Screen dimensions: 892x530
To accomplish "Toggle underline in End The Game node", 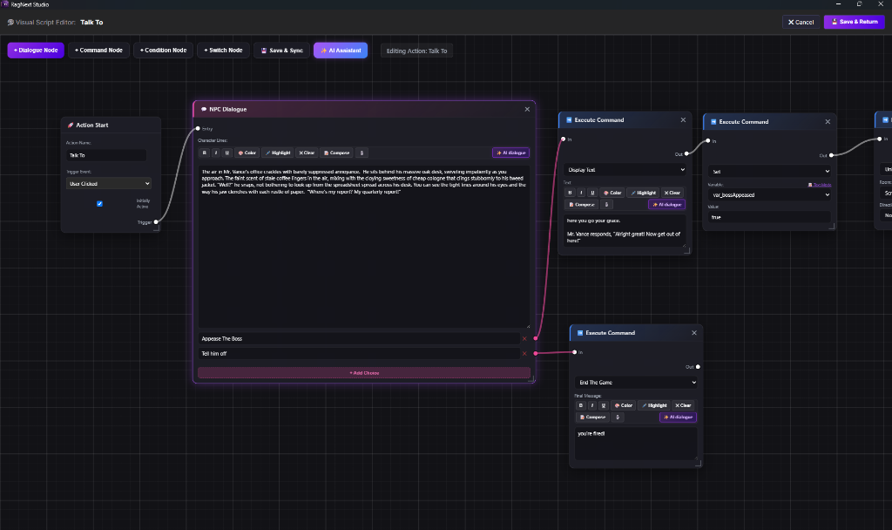I will 603,405.
